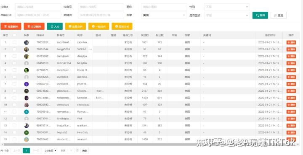Click the 抖音id input field

[38, 7]
